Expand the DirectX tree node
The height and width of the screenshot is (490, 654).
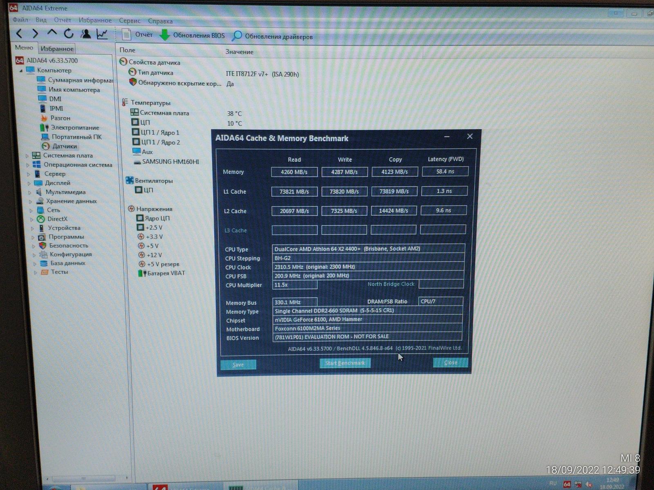[x=31, y=219]
